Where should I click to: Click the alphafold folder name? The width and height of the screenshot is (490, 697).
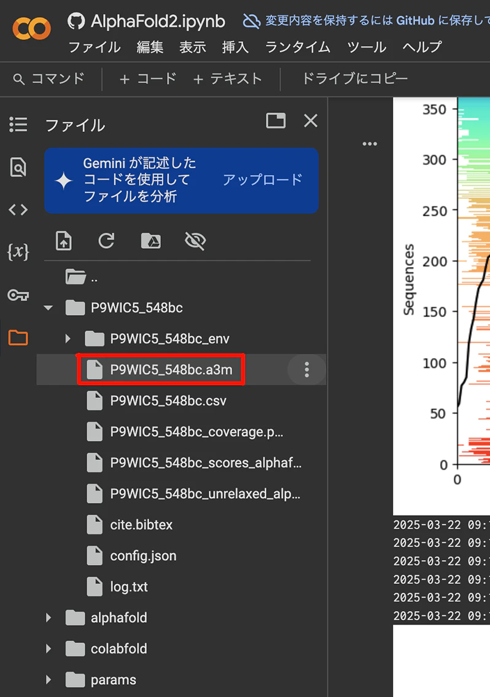[x=119, y=618]
